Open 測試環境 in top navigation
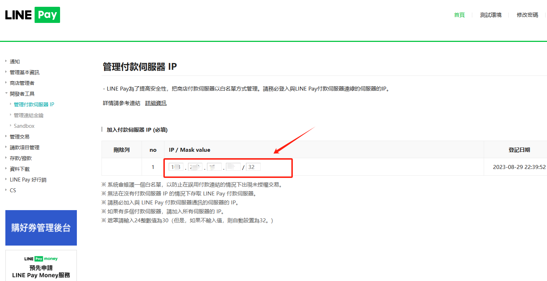The height and width of the screenshot is (281, 547). pos(491,15)
